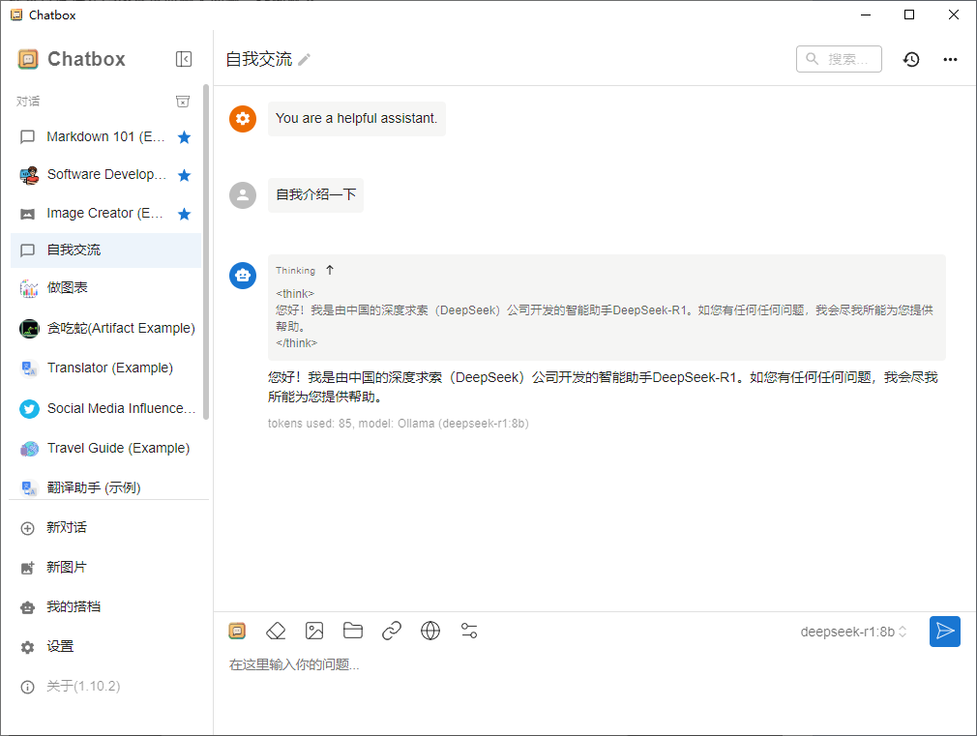
Task: Open 设置 settings
Action: point(60,646)
